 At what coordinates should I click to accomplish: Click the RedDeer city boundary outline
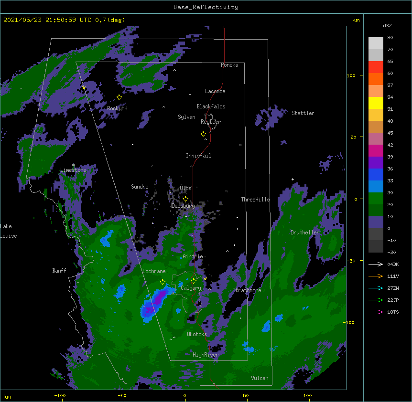pyautogui.click(x=211, y=122)
